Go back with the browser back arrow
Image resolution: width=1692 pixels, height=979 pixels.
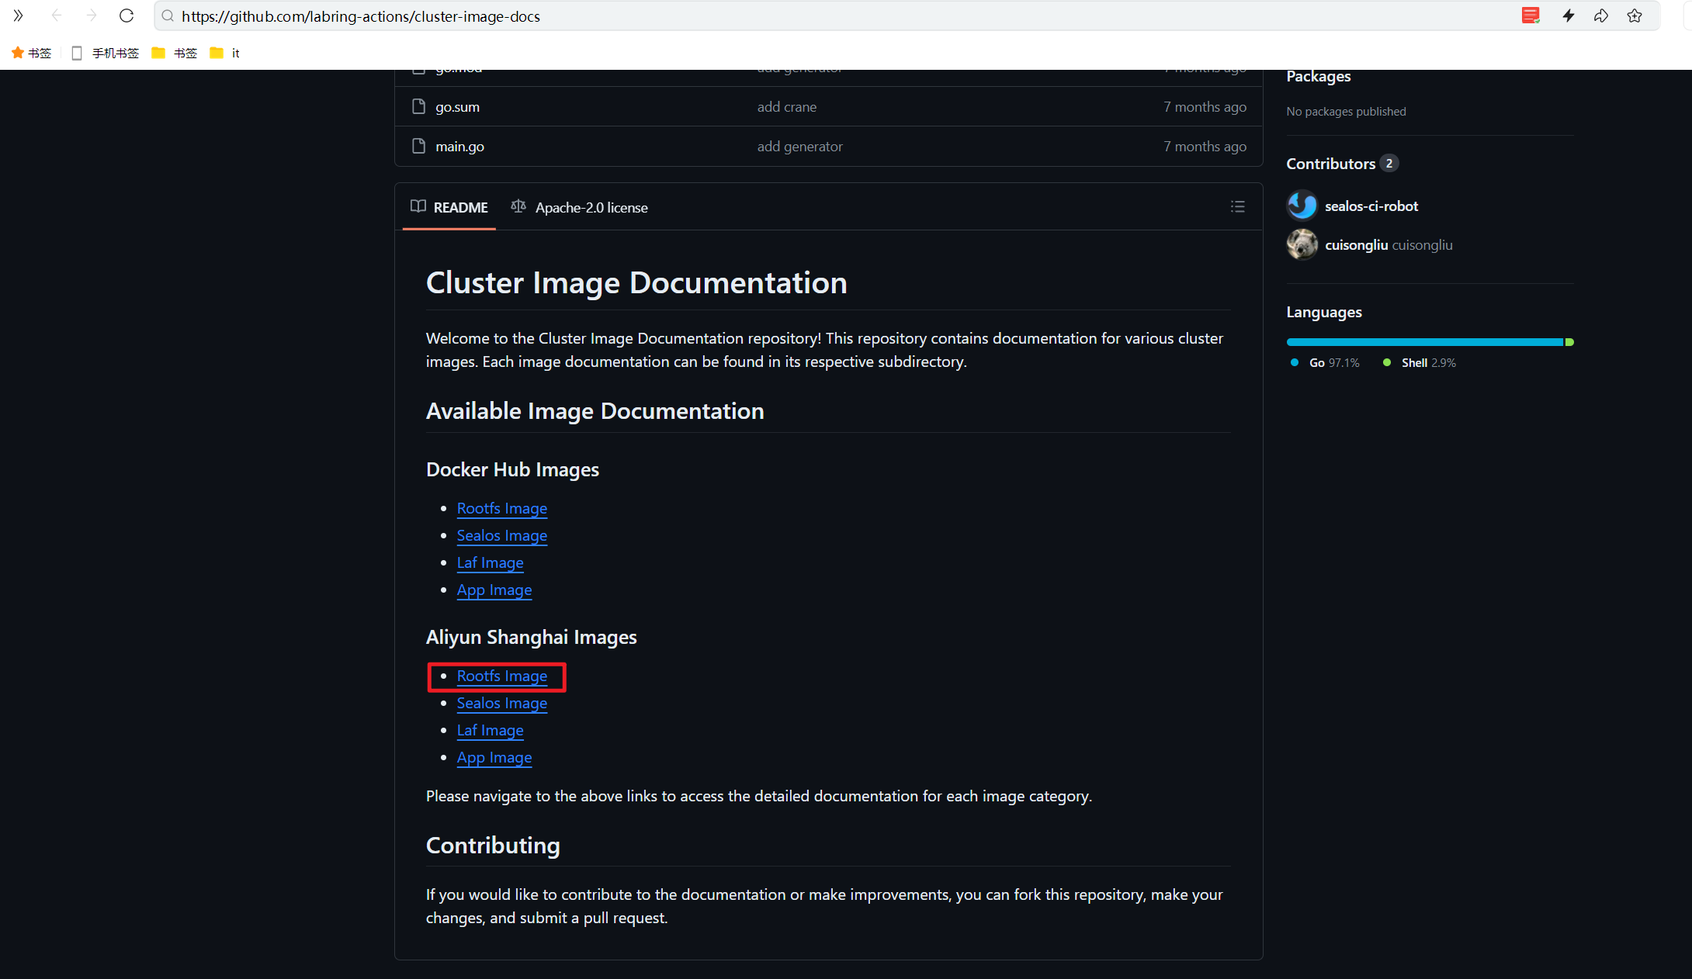point(57,16)
